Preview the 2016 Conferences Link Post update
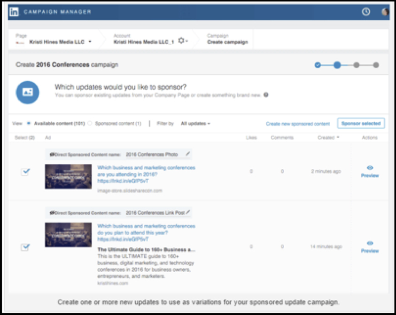Screen dimensions: 396x315 pos(370,247)
